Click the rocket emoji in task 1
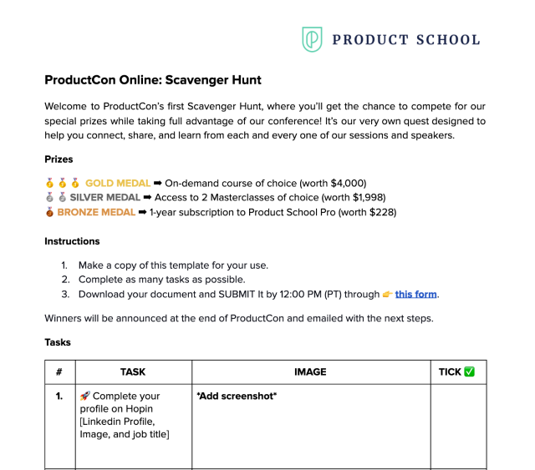Screen dimensions: 535x470 coord(84,396)
